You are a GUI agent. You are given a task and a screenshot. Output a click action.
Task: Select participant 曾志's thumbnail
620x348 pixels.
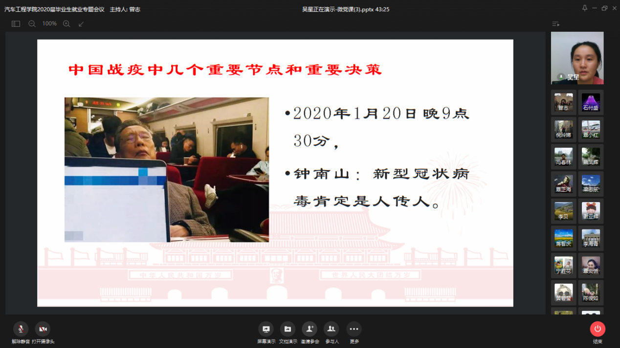[x=563, y=102]
